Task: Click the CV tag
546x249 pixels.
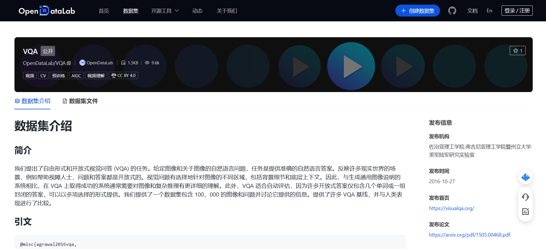Action: pos(43,76)
